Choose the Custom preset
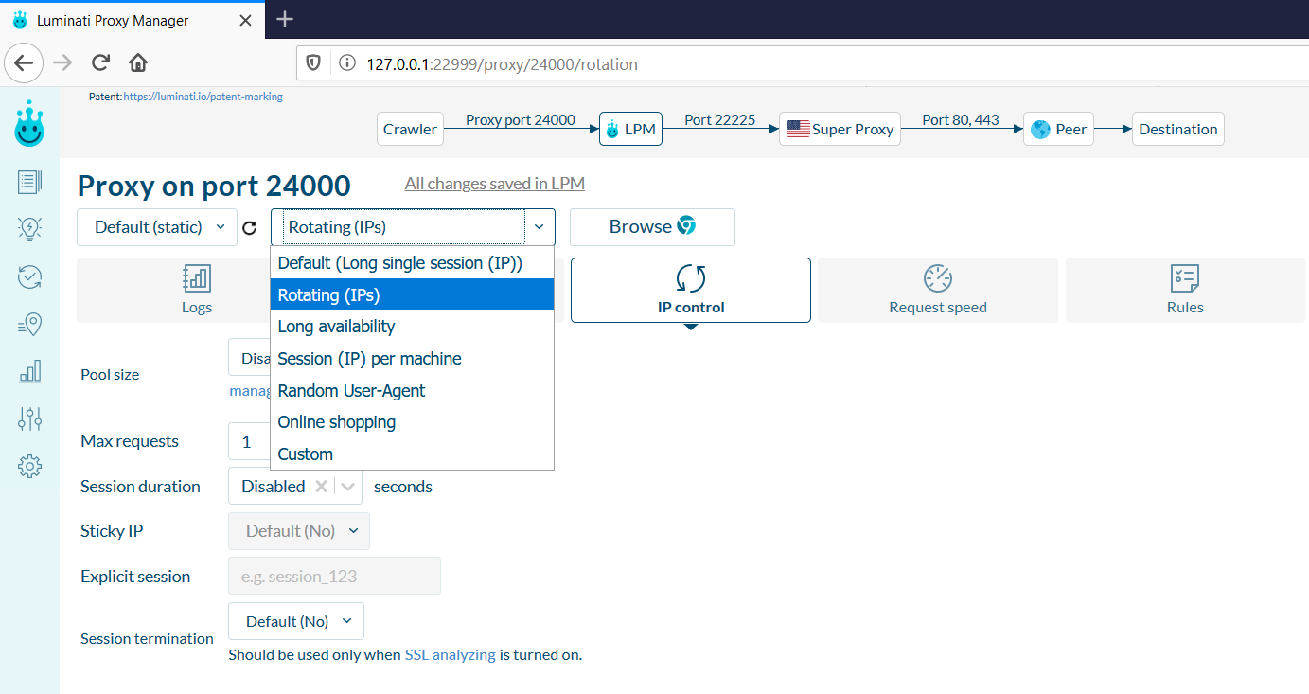This screenshot has height=694, width=1309. pyautogui.click(x=412, y=454)
